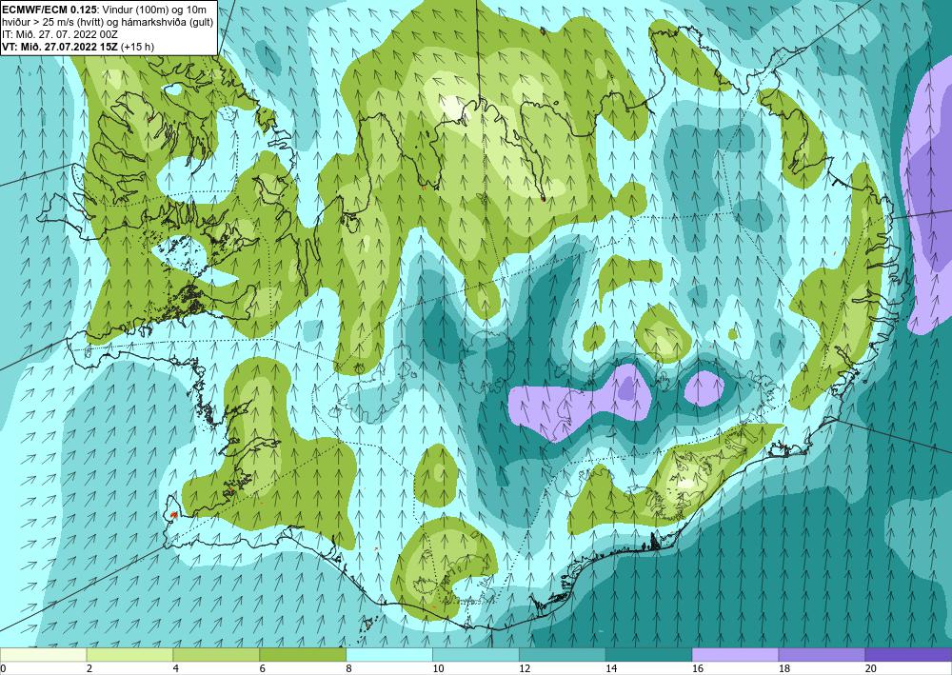Click the 'VT: Mið. 27.07.2022 15Z' valid time
Screen dimensions: 952x675
click(60, 46)
